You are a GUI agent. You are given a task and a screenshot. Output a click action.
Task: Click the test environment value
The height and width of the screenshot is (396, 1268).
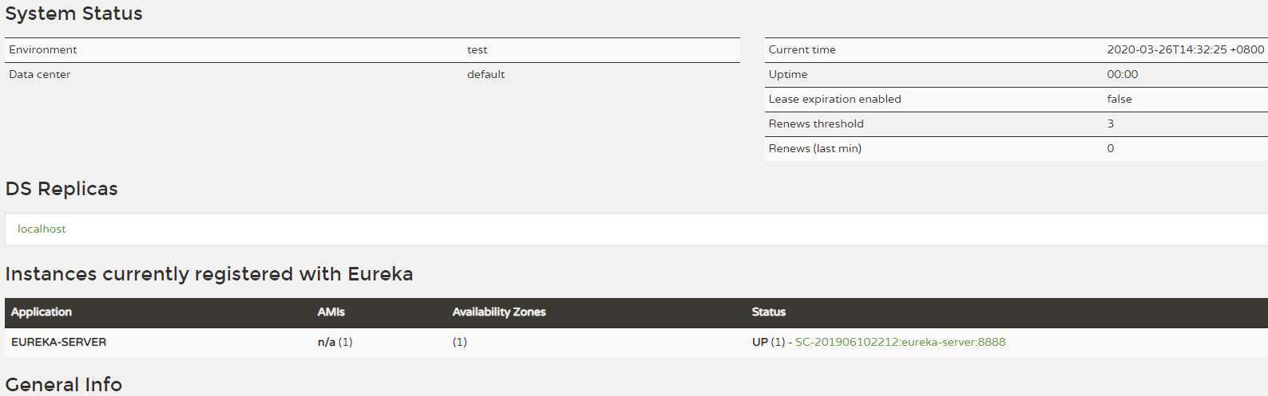[x=477, y=49]
